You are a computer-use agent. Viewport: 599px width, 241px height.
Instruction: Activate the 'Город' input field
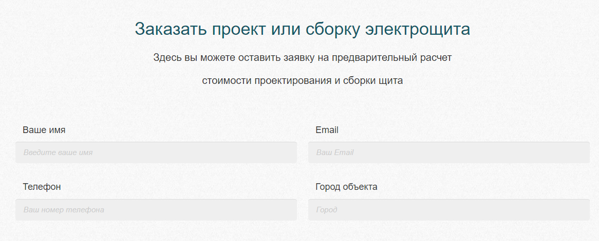[x=449, y=210]
